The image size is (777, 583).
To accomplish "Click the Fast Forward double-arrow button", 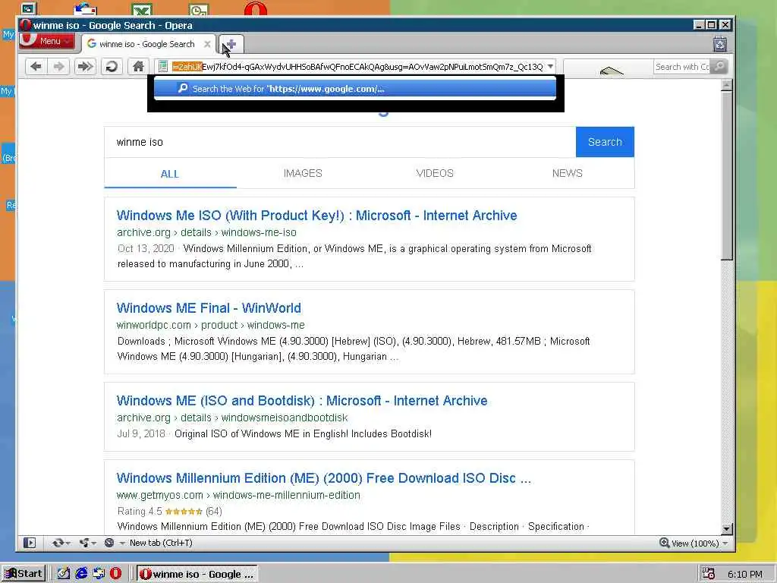I will (85, 67).
